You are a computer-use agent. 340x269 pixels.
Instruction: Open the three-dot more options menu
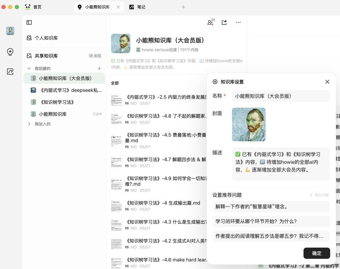[238, 22]
